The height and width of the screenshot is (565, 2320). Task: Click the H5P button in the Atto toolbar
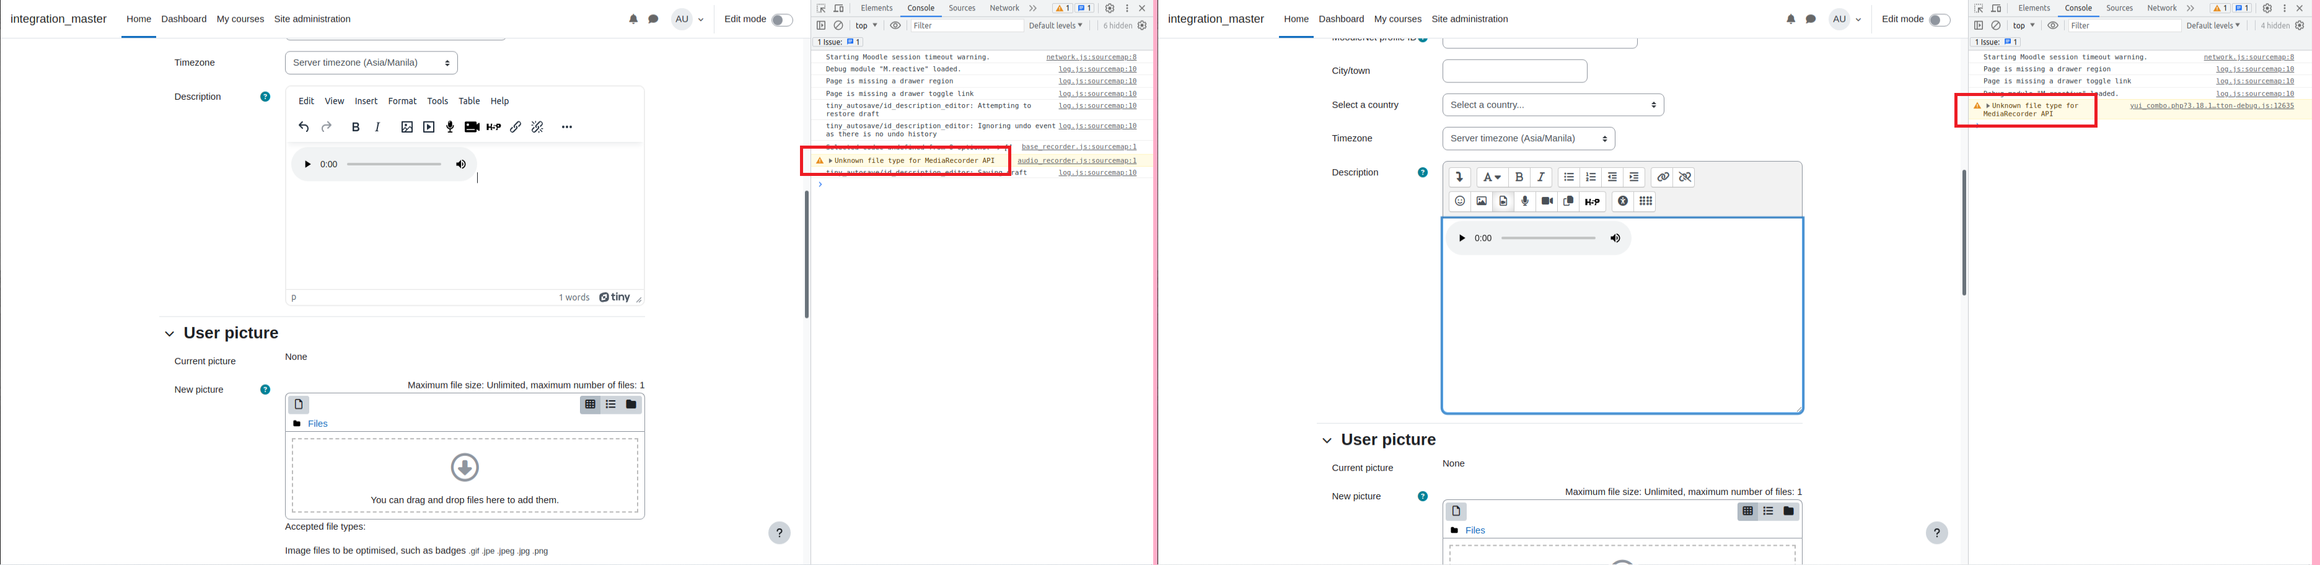pyautogui.click(x=1593, y=202)
